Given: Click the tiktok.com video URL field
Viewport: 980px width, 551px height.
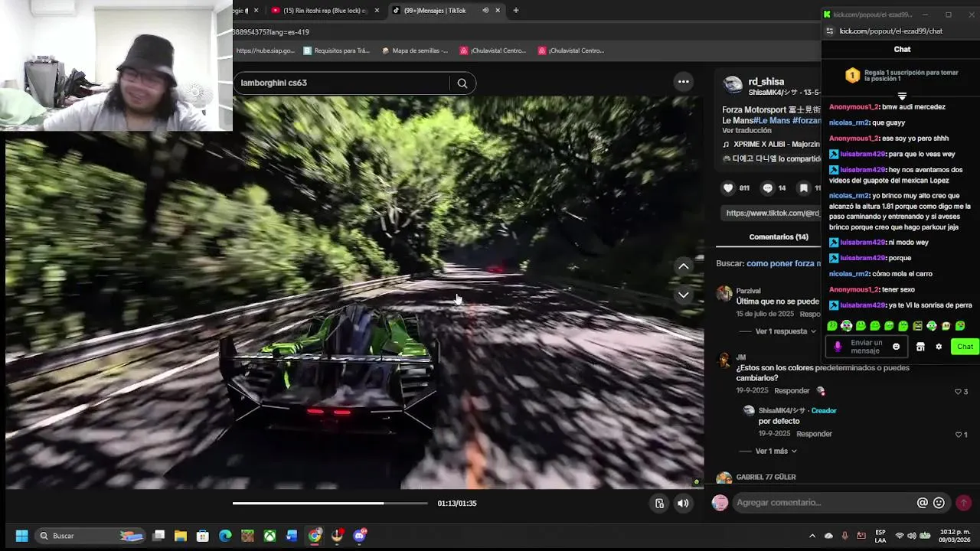Looking at the screenshot, I should (x=770, y=214).
